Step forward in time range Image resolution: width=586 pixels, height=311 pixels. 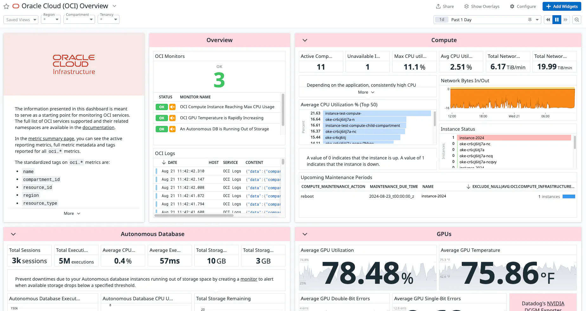click(565, 20)
